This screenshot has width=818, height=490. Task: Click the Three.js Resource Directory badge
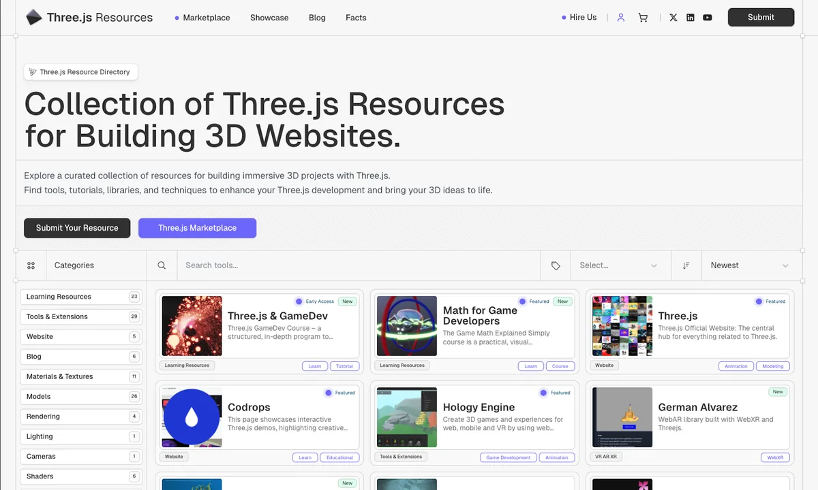coord(81,72)
